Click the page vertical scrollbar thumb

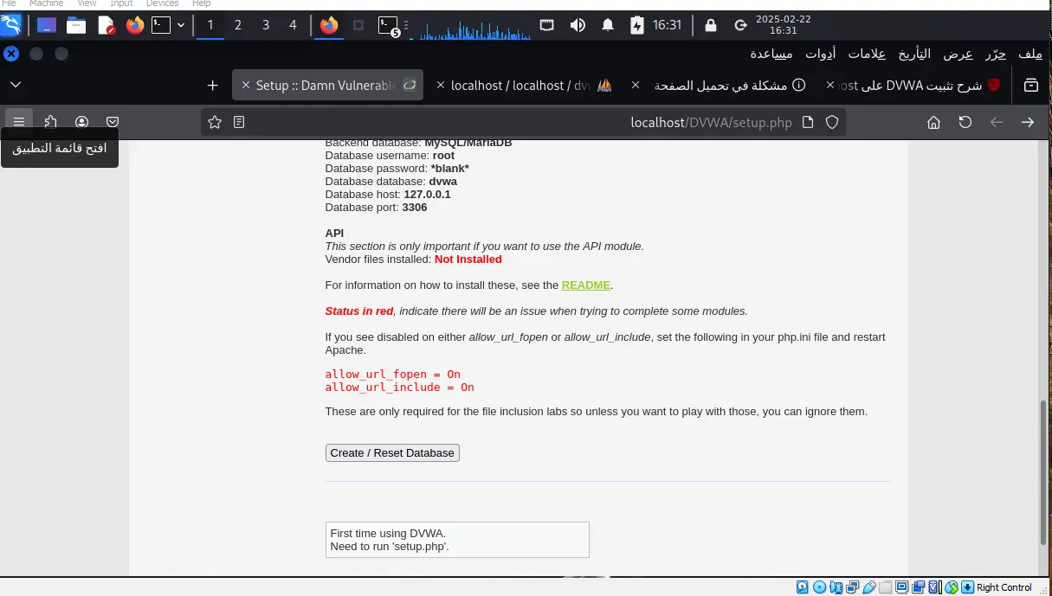pos(1043,472)
